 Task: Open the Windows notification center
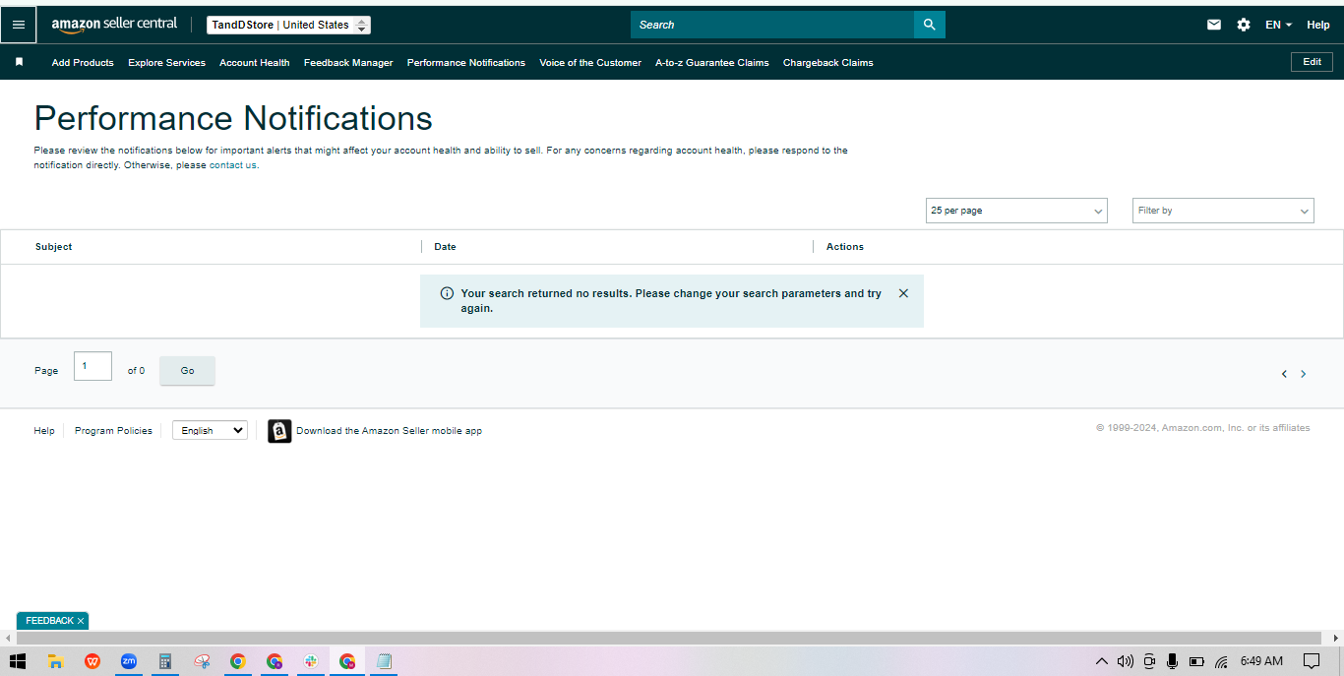pos(1312,661)
